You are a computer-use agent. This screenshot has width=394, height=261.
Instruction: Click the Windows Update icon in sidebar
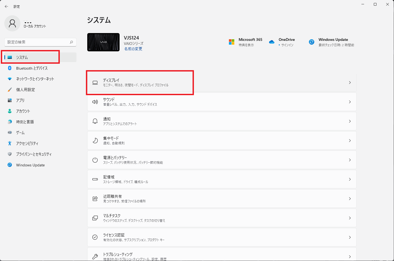coord(10,165)
